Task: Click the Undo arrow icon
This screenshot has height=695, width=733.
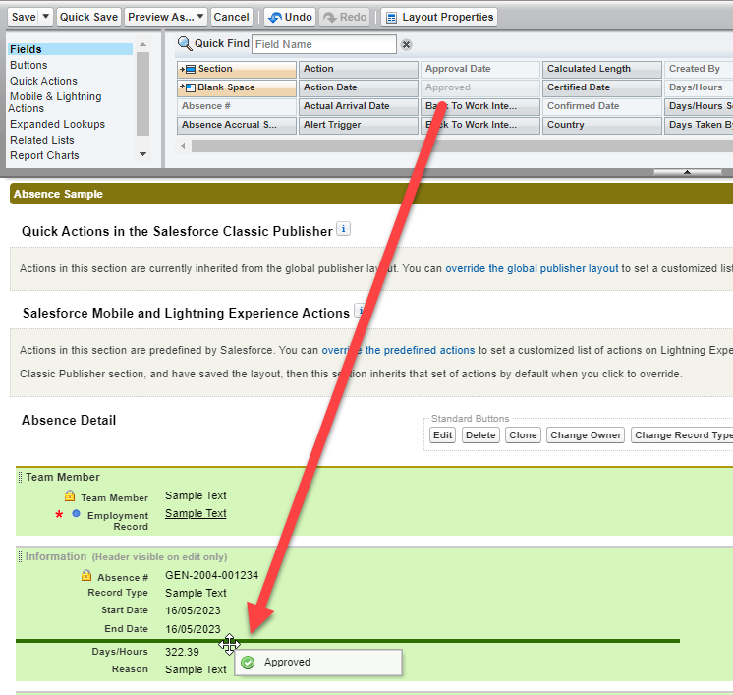Action: (x=274, y=17)
